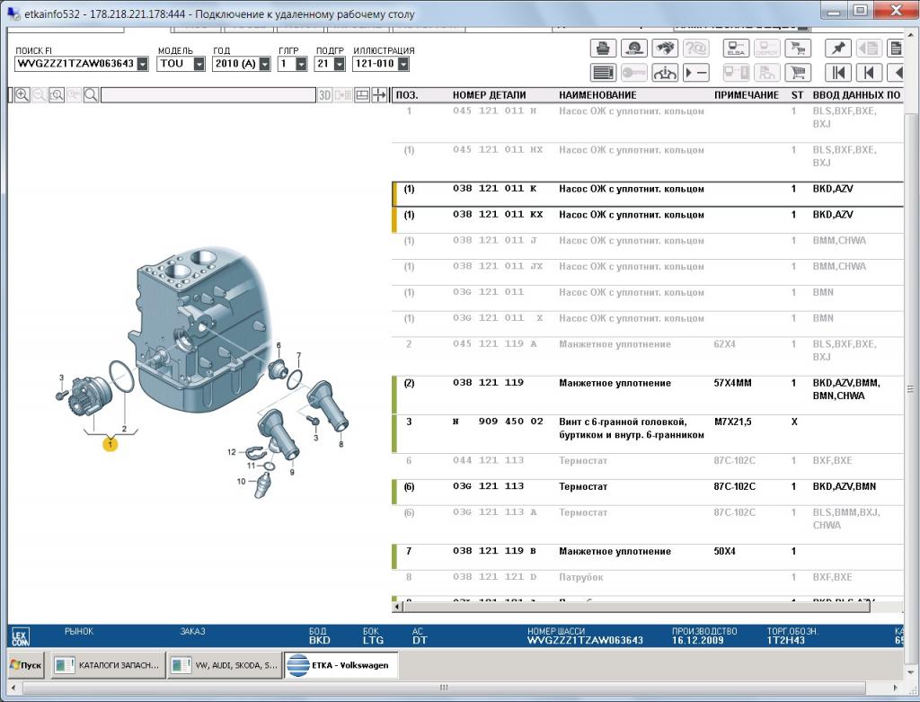Click the binoculars search icon
This screenshot has width=920, height=702.
point(664,49)
